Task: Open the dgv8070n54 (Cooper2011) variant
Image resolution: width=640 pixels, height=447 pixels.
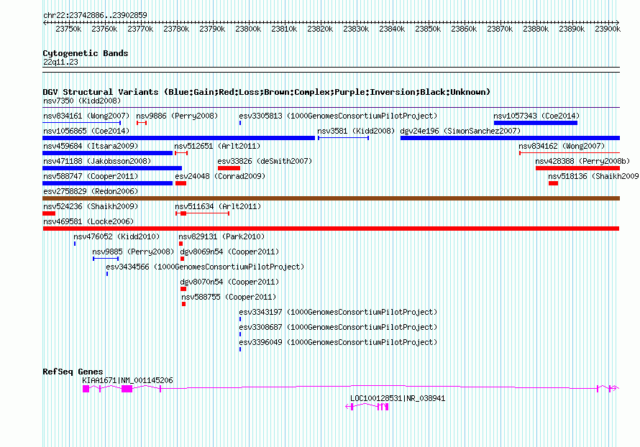Action: (x=229, y=282)
